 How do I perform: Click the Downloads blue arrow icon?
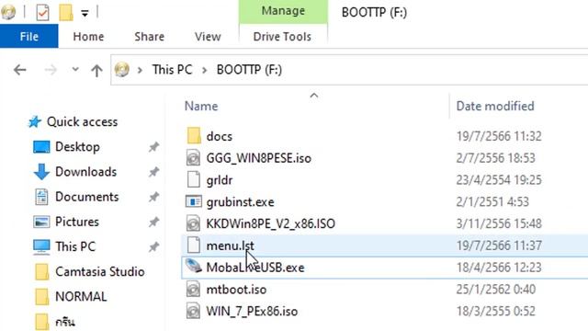pyautogui.click(x=41, y=172)
